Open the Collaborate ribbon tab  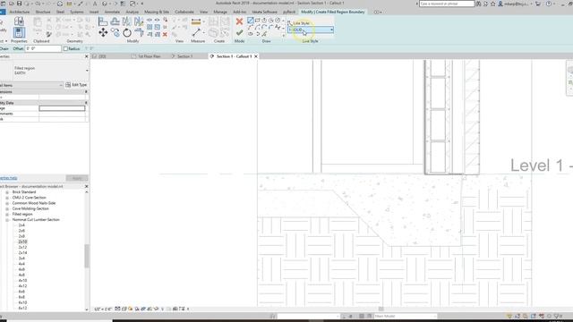click(184, 12)
